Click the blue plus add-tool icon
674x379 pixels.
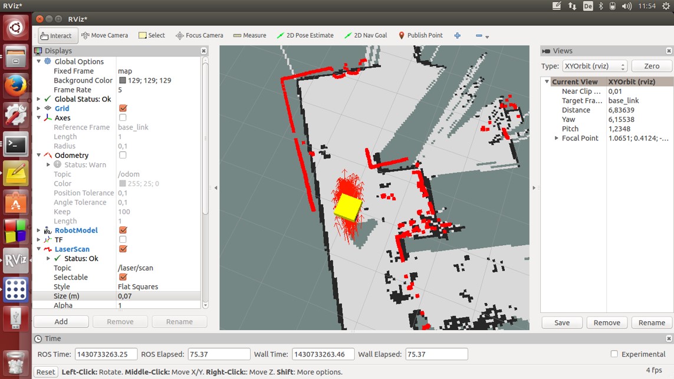pyautogui.click(x=457, y=35)
